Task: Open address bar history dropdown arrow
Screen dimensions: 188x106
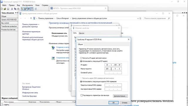Action: (x=138, y=18)
